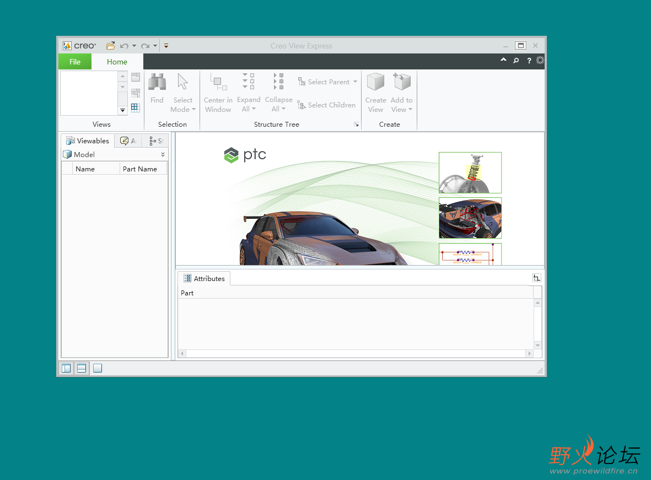Viewport: 651px width, 480px height.
Task: Click Collapse All in Structure Tree
Action: pyautogui.click(x=278, y=93)
